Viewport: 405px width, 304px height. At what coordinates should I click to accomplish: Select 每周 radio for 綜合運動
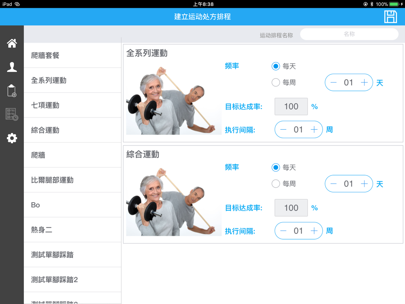[x=275, y=184]
